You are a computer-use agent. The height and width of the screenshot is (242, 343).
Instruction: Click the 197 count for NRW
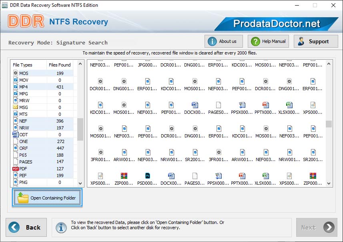point(60,128)
